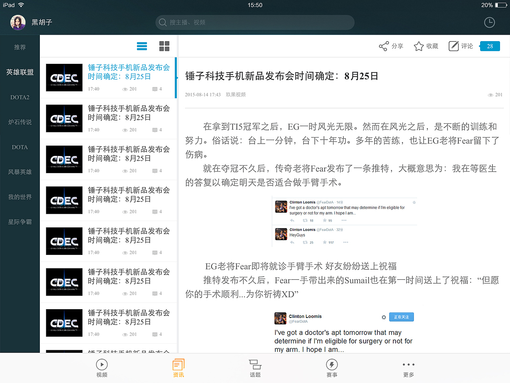This screenshot has height=383, width=510.
Task: Switch to grid view layout
Action: [164, 46]
